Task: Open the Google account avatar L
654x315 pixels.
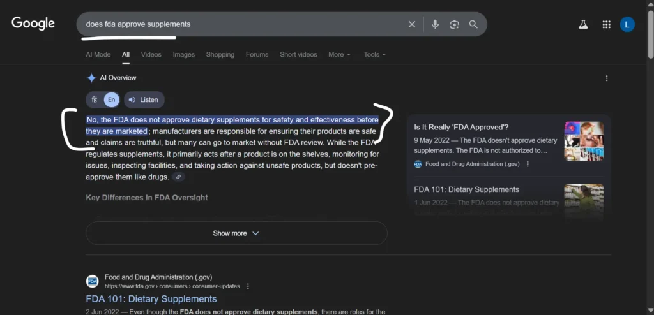Action: (x=627, y=25)
